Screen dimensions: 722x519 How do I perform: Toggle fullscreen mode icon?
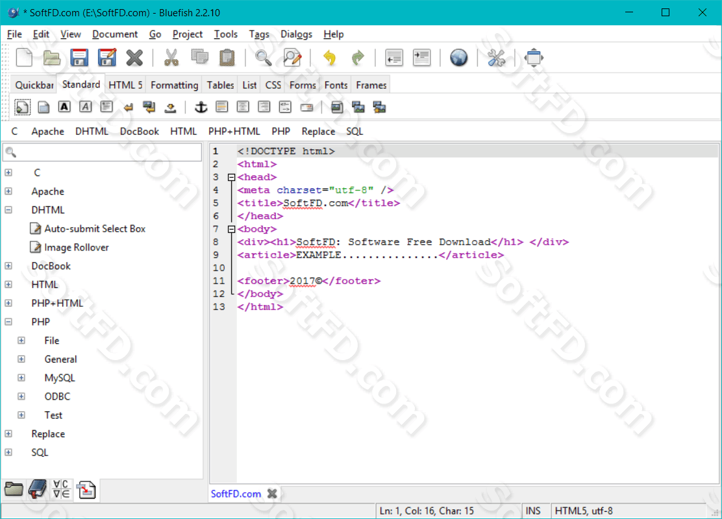(534, 58)
